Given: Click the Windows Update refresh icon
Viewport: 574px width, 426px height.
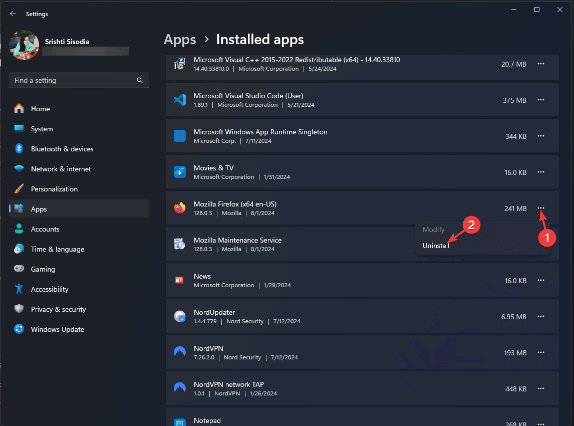Looking at the screenshot, I should [19, 329].
